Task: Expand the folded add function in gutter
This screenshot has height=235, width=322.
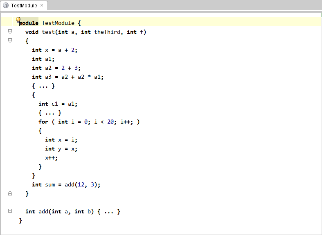Action: pos(10,211)
